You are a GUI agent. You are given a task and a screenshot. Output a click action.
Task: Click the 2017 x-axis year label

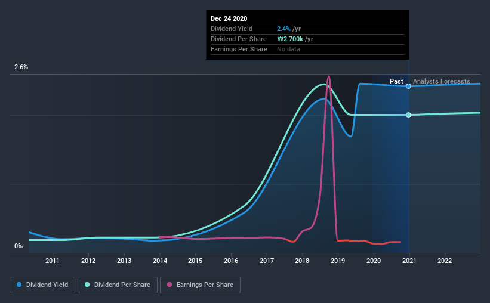coord(267,261)
